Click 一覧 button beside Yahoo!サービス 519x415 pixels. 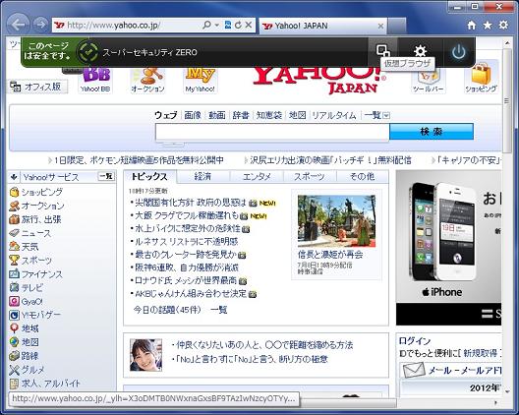tap(106, 177)
